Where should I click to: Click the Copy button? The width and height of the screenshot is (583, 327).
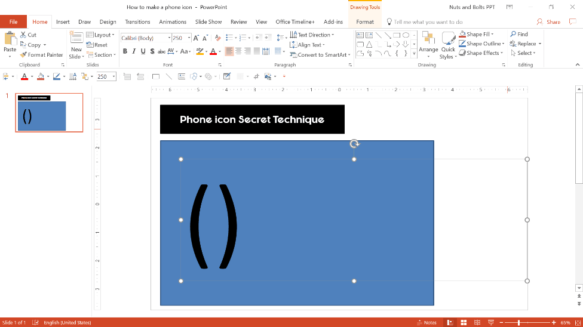pyautogui.click(x=30, y=45)
